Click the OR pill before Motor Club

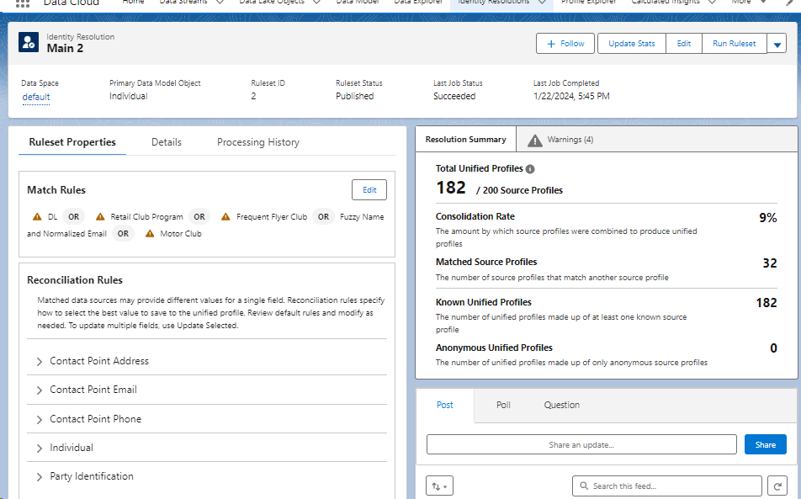point(123,234)
